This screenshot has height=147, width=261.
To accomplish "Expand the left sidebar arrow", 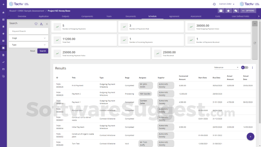I will 3,4.
